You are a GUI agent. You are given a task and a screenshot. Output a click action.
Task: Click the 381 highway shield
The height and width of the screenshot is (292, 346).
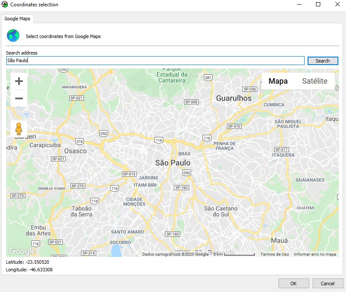pos(208,78)
